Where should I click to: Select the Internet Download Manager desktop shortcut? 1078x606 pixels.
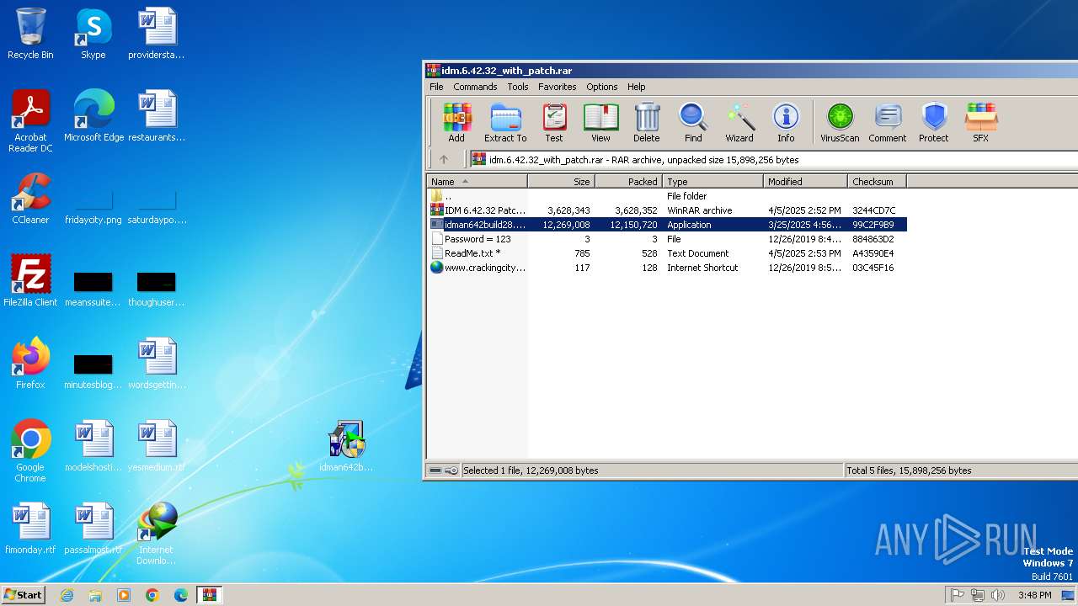click(x=156, y=534)
